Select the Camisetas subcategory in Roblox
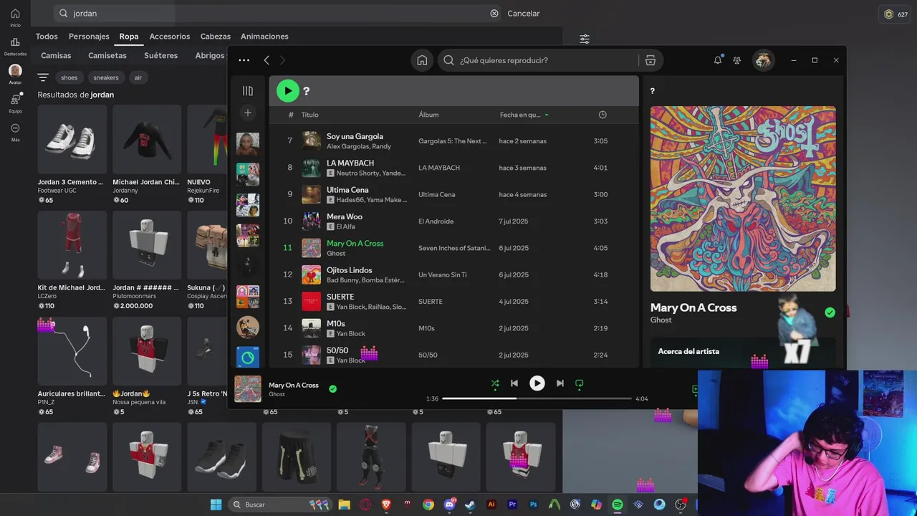917x516 pixels. (107, 56)
